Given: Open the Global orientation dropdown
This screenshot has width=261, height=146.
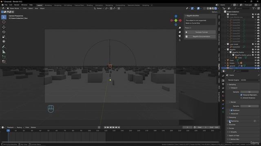Looking at the screenshot, I should click(x=99, y=8).
